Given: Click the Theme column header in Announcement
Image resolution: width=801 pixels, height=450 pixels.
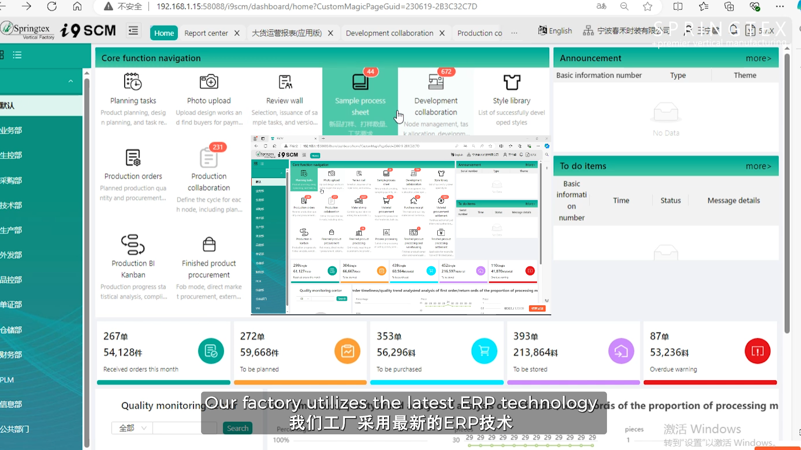Looking at the screenshot, I should coord(745,75).
